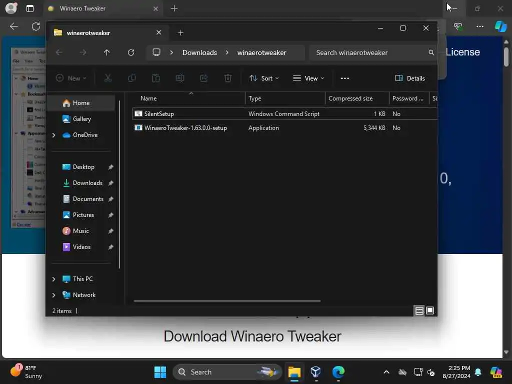
Task: Open Microsoft Edge from taskbar
Action: pyautogui.click(x=338, y=372)
